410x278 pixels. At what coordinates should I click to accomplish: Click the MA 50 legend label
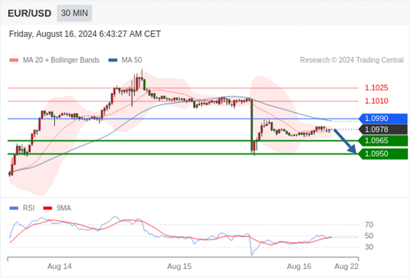[x=132, y=60]
